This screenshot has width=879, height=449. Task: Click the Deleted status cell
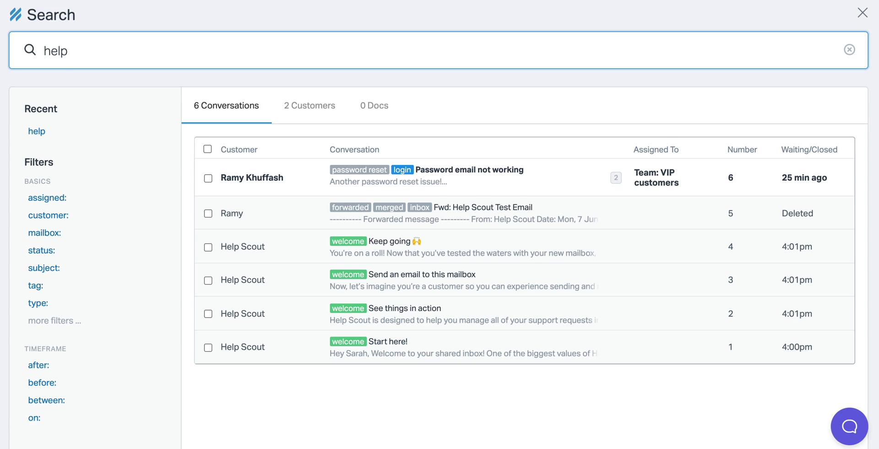tap(798, 214)
